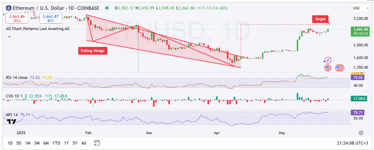Click the green 2,662.86 price tag
Image resolution: width=374 pixels, height=150 pixels.
pos(360,31)
